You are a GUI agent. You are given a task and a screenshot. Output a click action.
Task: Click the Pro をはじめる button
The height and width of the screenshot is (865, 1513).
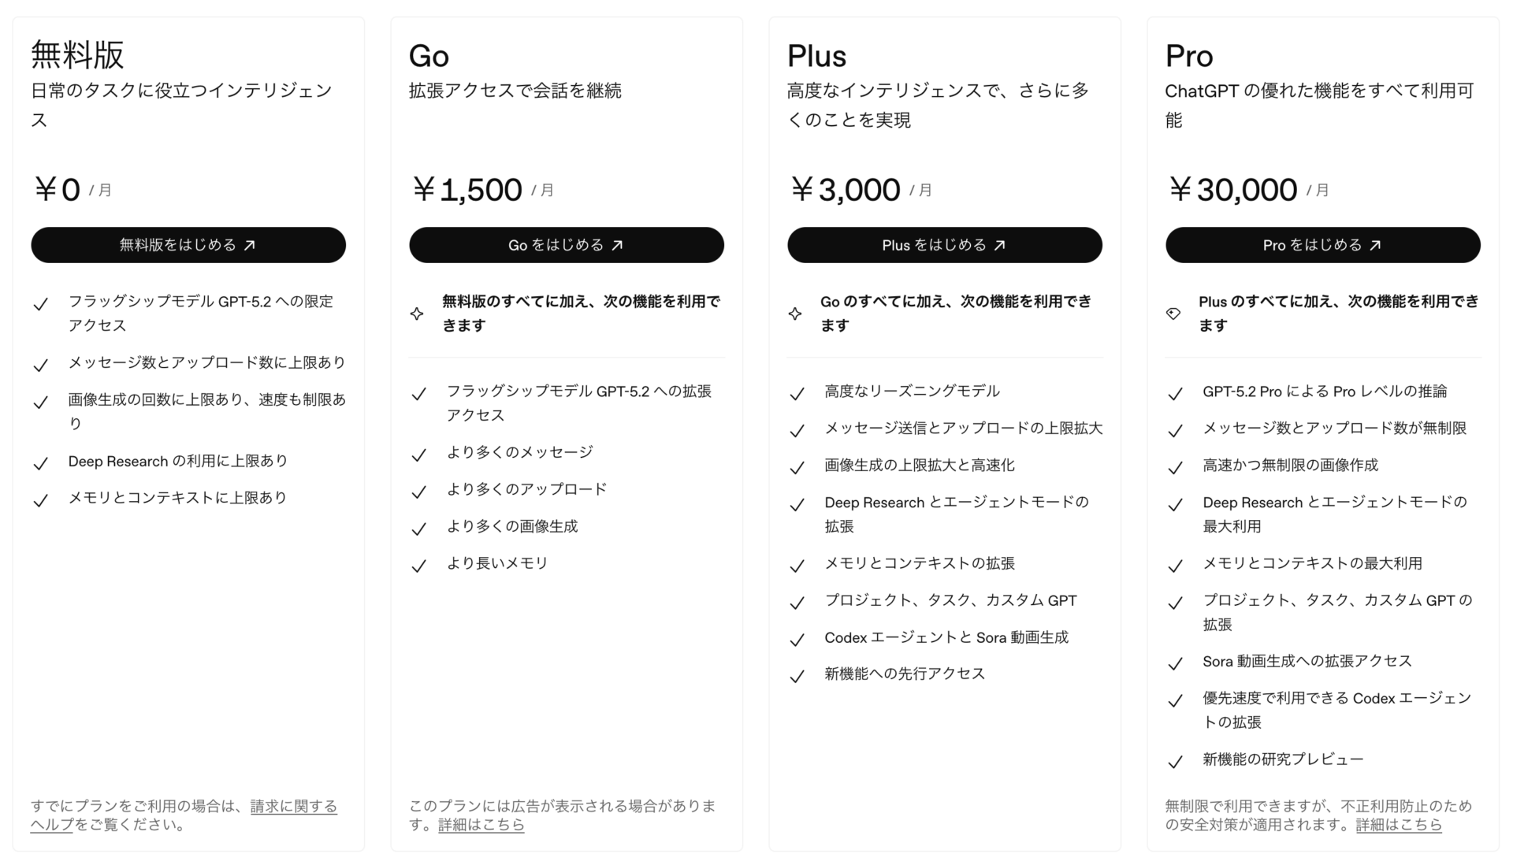pyautogui.click(x=1322, y=245)
